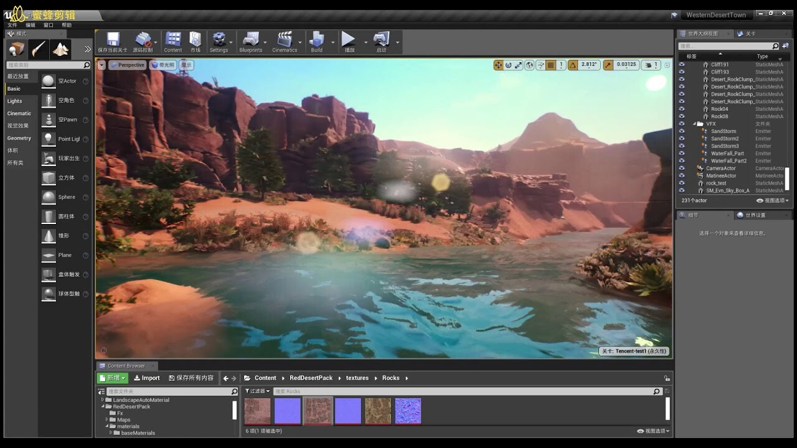Open the Perspective viewport dropdown
Image resolution: width=797 pixels, height=448 pixels.
128,65
